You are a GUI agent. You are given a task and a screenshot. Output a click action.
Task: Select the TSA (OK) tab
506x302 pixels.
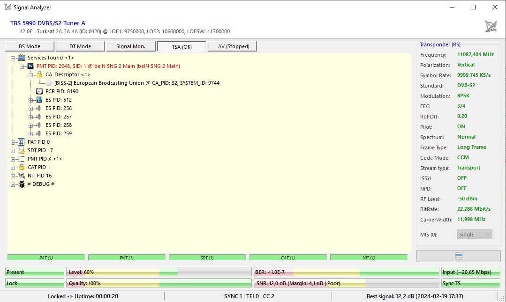point(181,46)
